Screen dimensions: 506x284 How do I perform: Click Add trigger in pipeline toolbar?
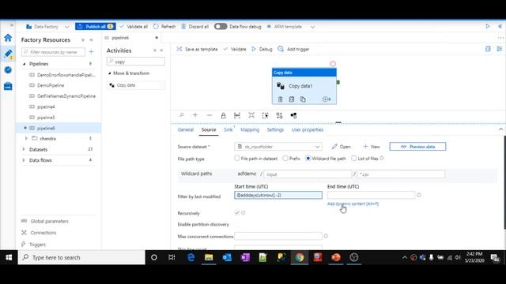293,49
